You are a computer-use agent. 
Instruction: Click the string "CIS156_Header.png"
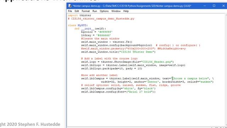coord(156,62)
